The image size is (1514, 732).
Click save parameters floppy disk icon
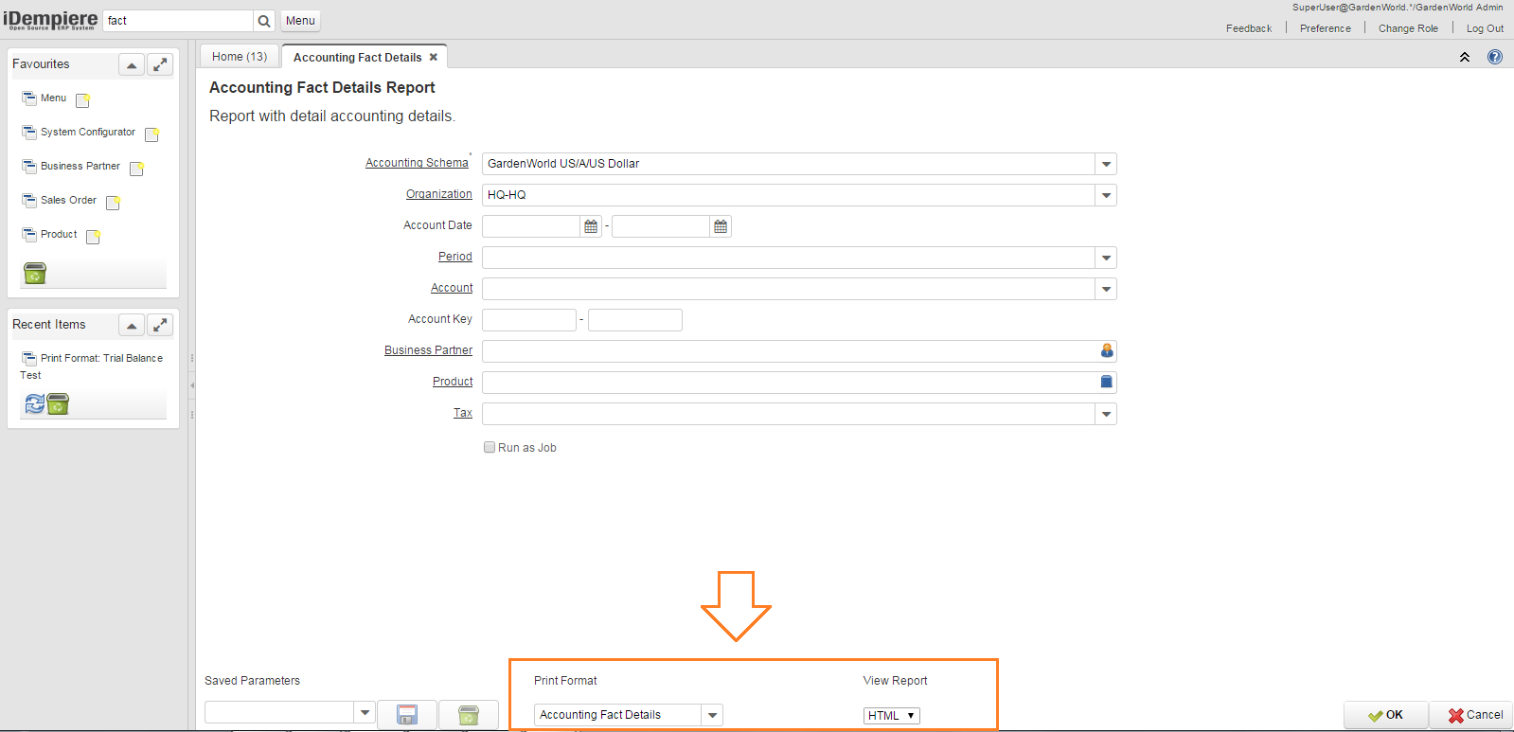click(407, 715)
